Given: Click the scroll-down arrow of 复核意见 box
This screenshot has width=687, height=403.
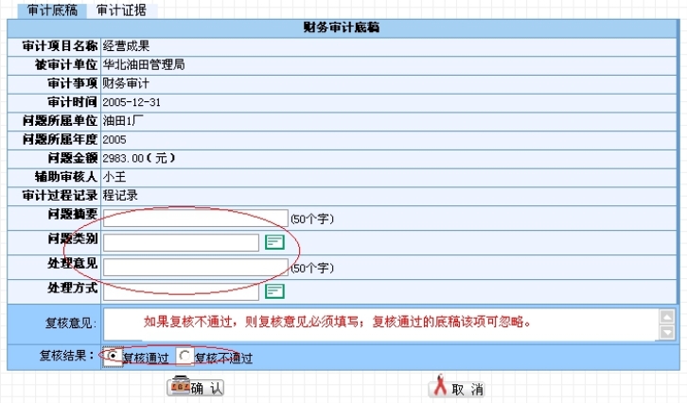Looking at the screenshot, I should pyautogui.click(x=667, y=332).
